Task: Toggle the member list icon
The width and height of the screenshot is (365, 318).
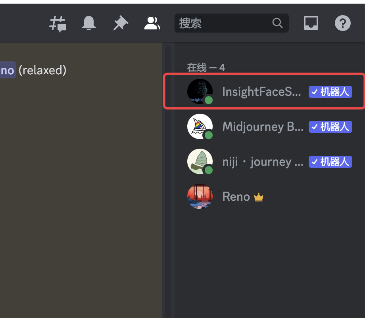Action: 152,23
